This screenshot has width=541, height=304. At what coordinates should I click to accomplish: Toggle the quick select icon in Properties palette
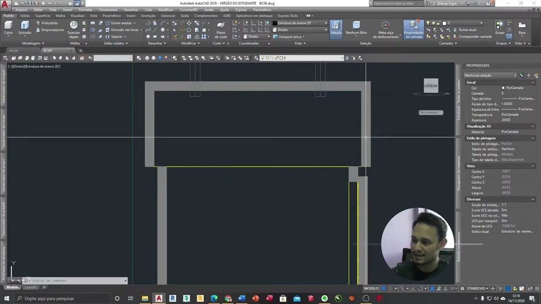[x=536, y=75]
